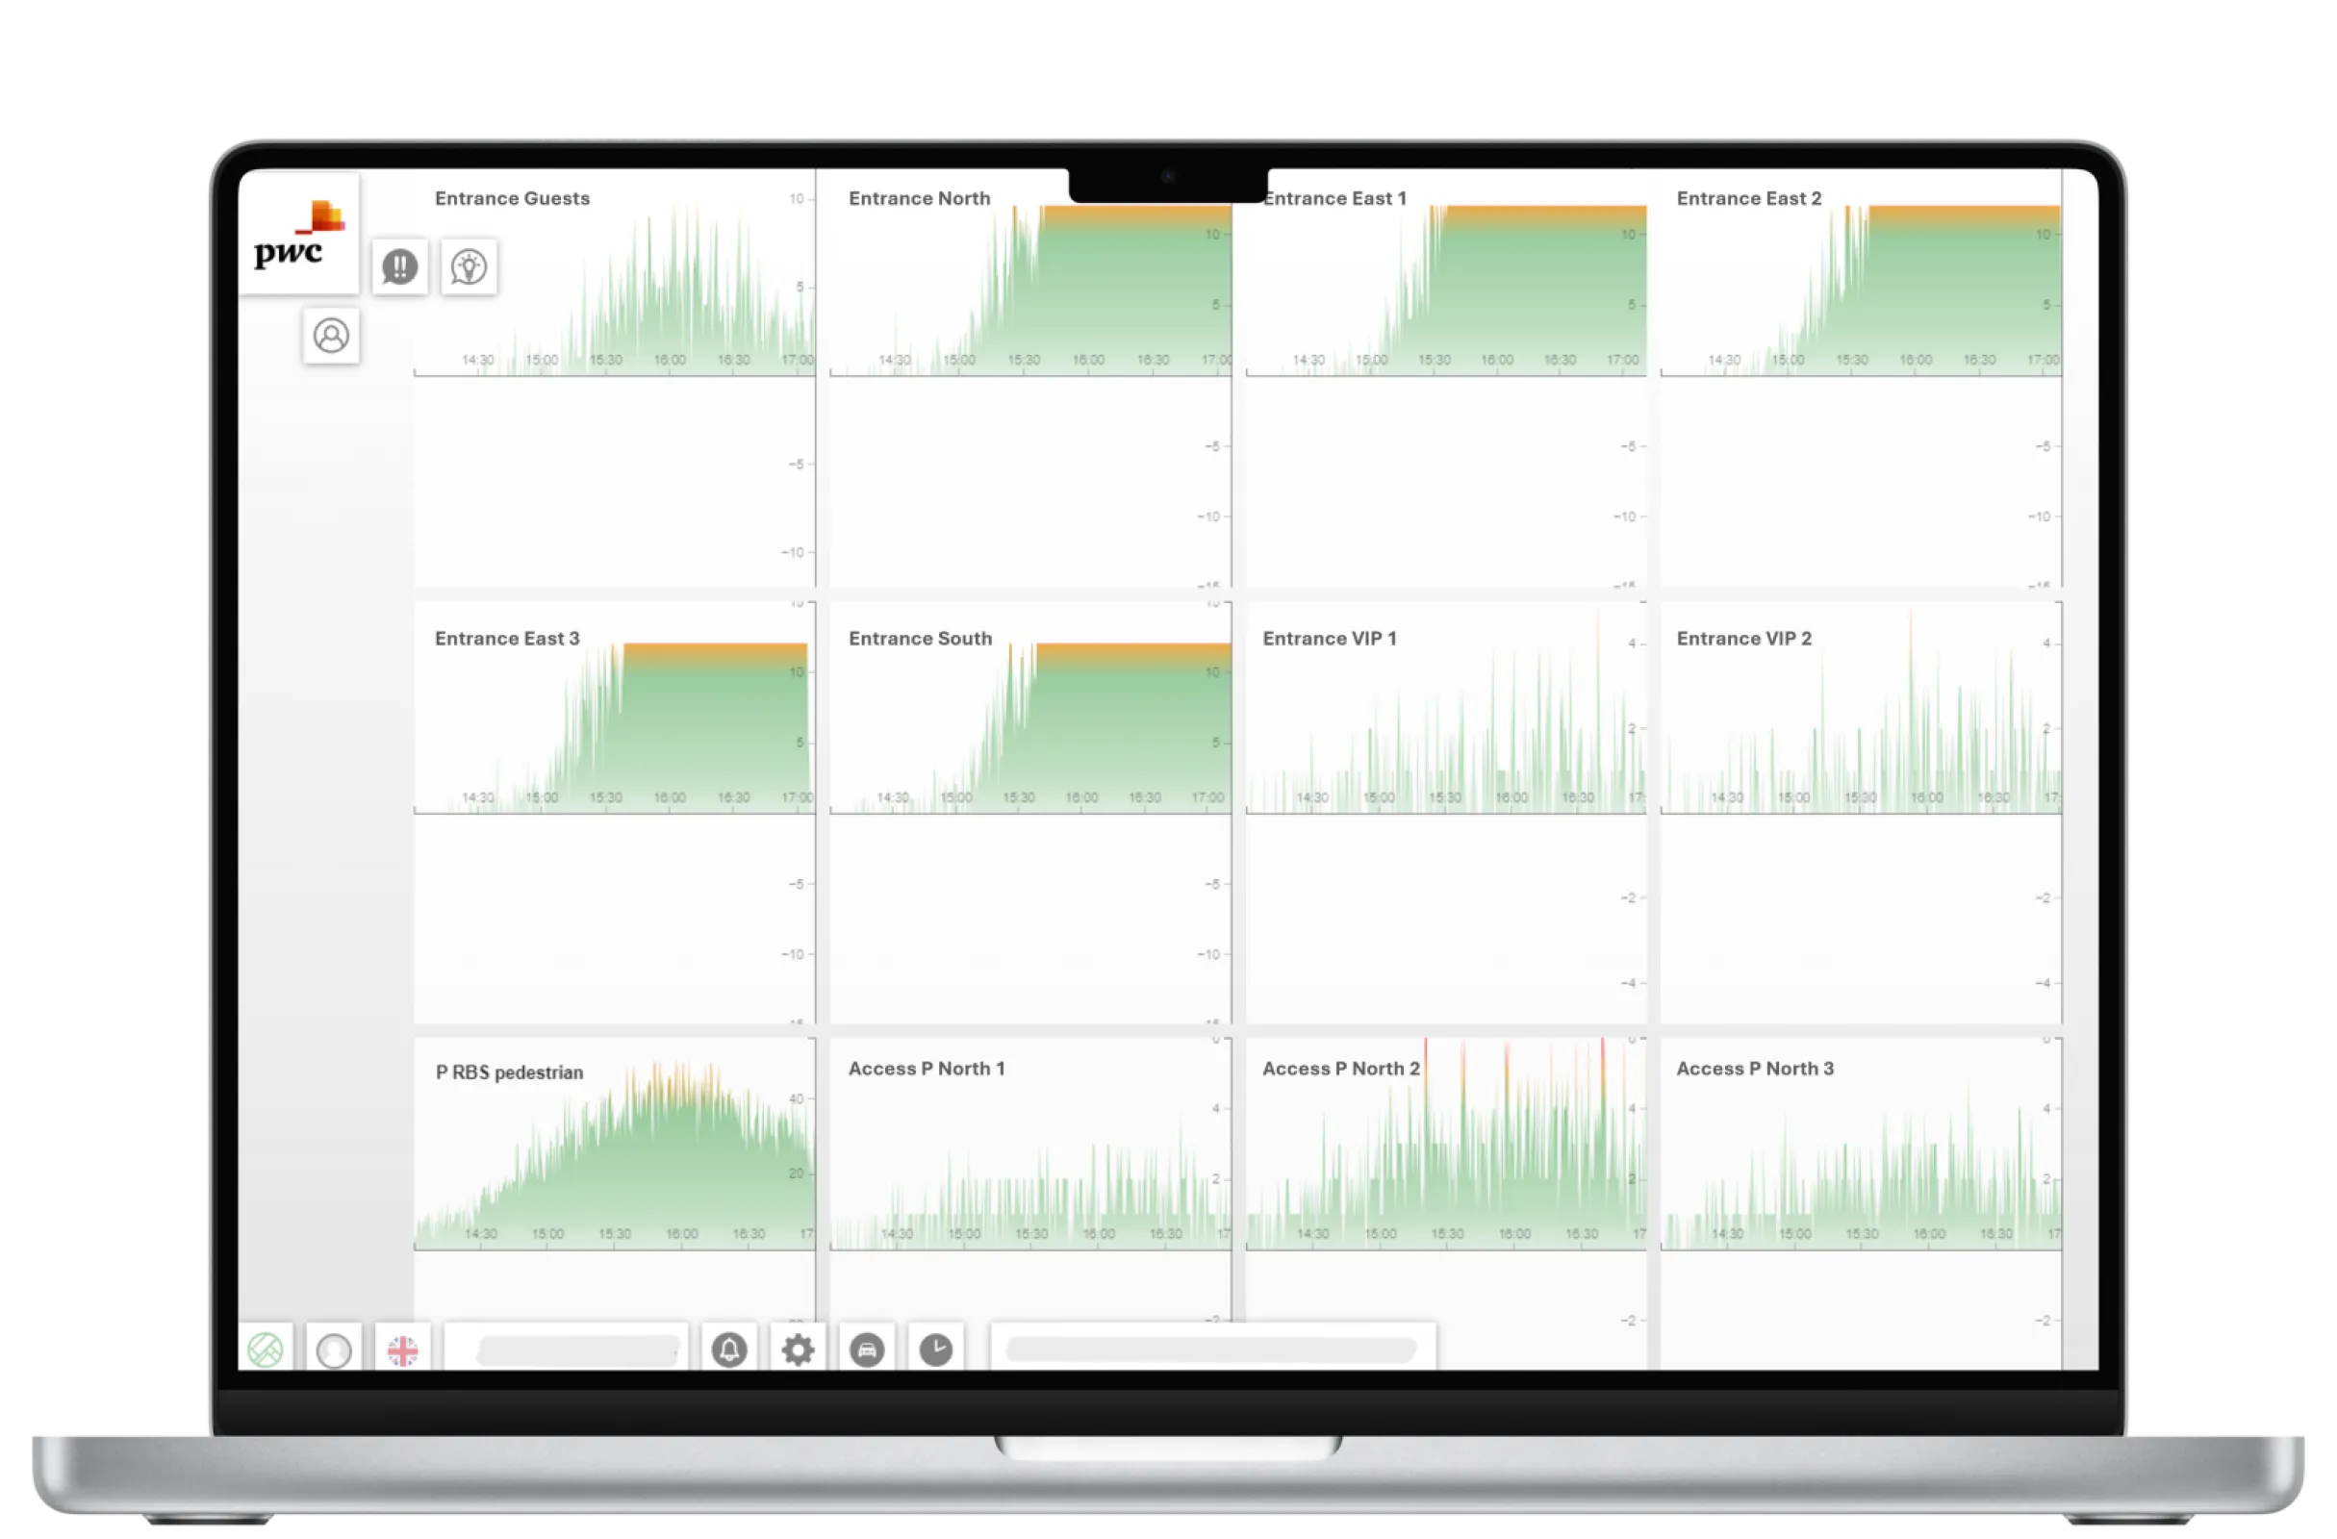Open the Entrance North chart panel
The height and width of the screenshot is (1539, 2337).
pos(1029,294)
